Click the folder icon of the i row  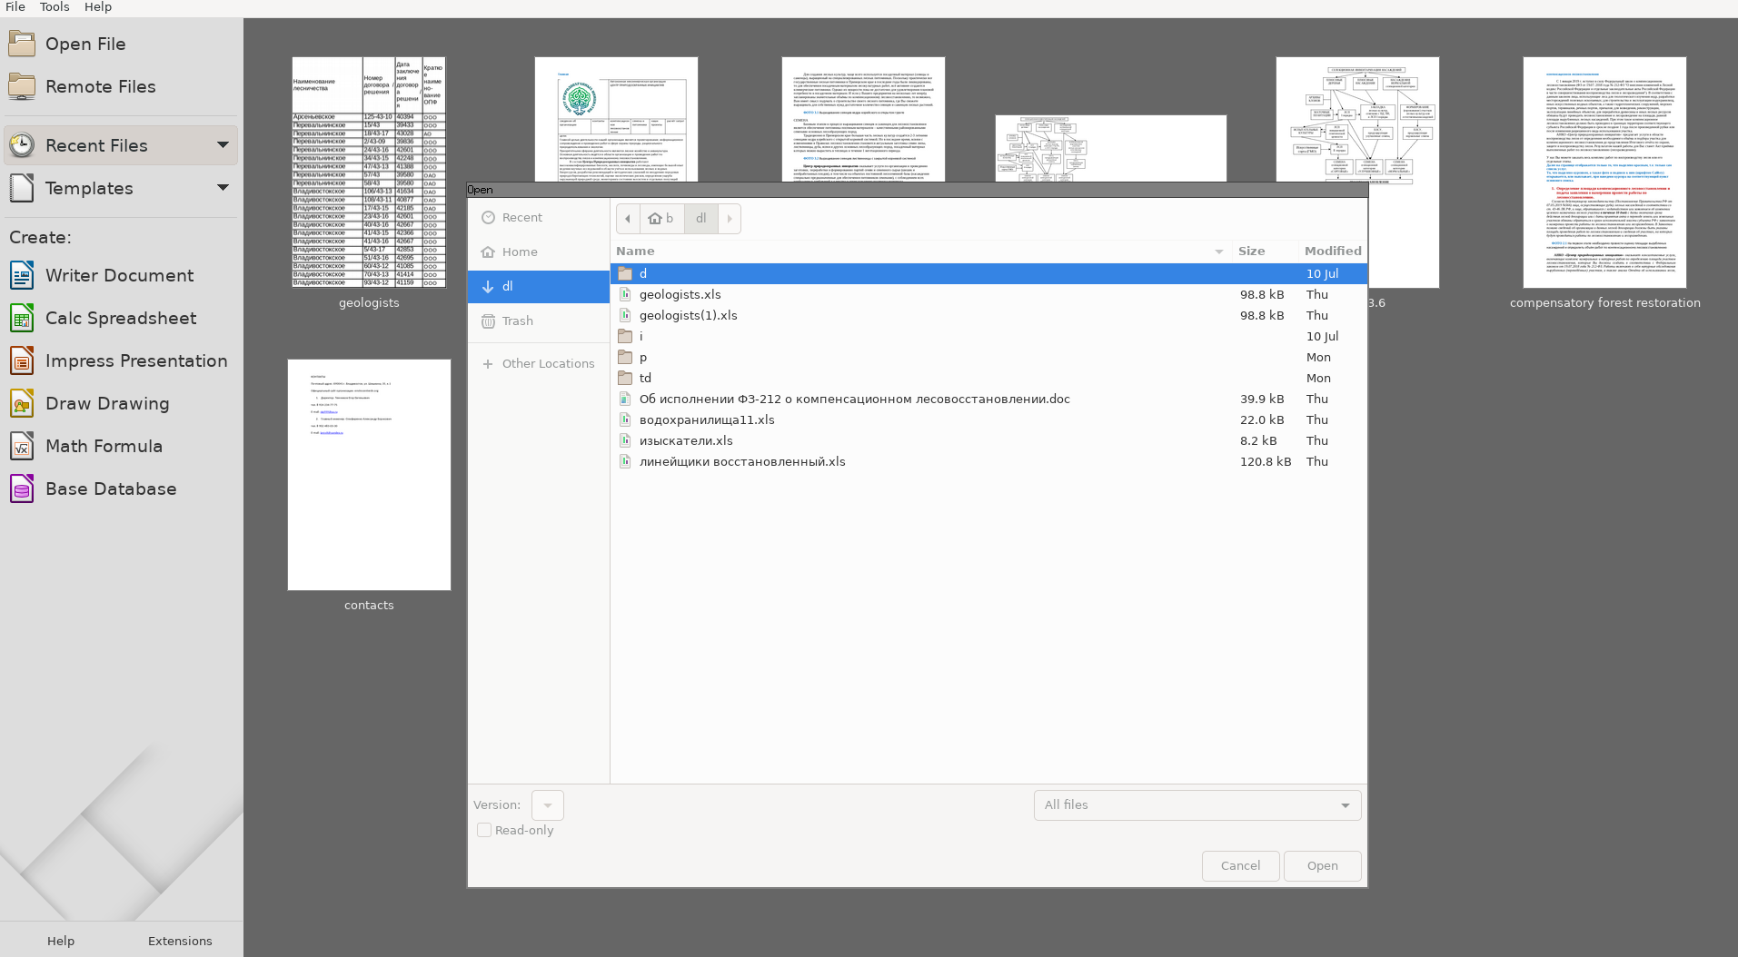click(625, 336)
